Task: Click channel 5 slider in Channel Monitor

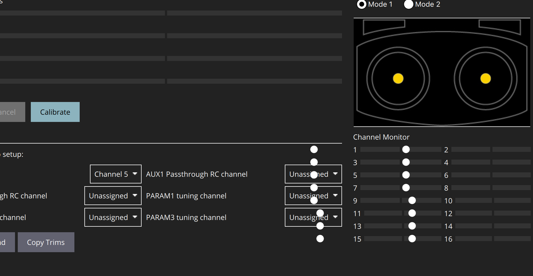Action: coord(406,175)
